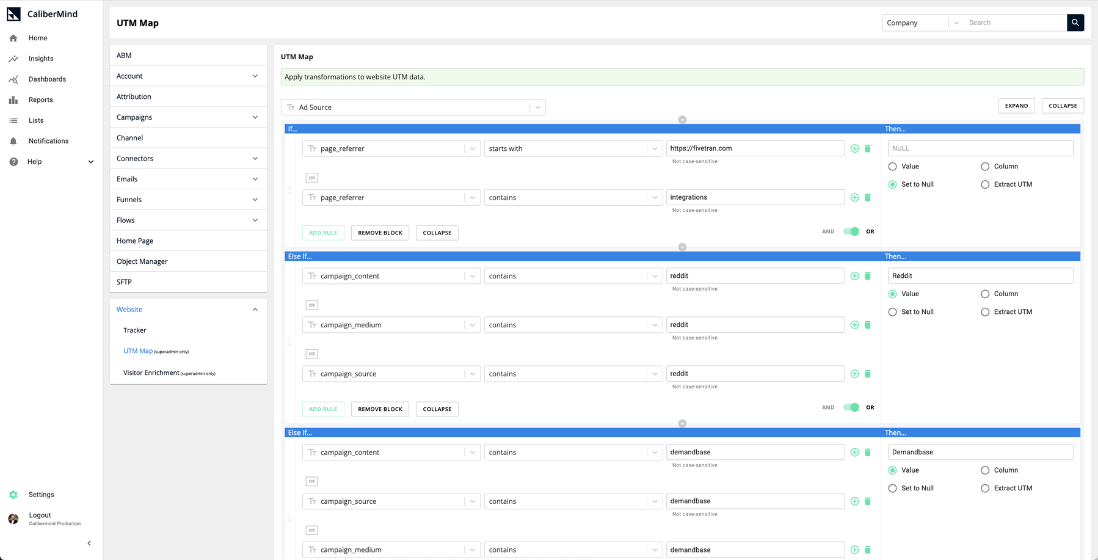Click the search magnifier button
The image size is (1098, 560).
pyautogui.click(x=1075, y=23)
